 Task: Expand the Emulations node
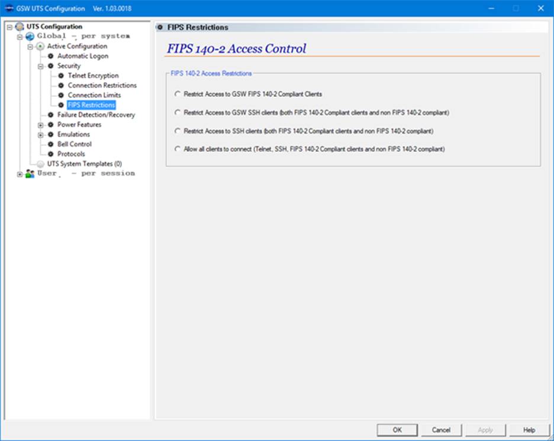tap(41, 135)
